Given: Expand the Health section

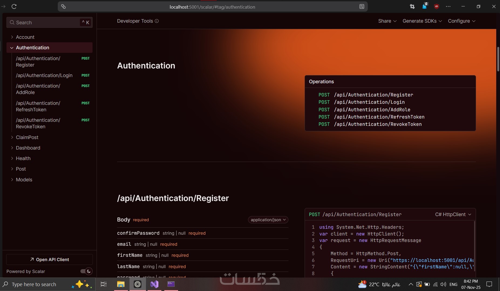Looking at the screenshot, I should click(x=12, y=158).
